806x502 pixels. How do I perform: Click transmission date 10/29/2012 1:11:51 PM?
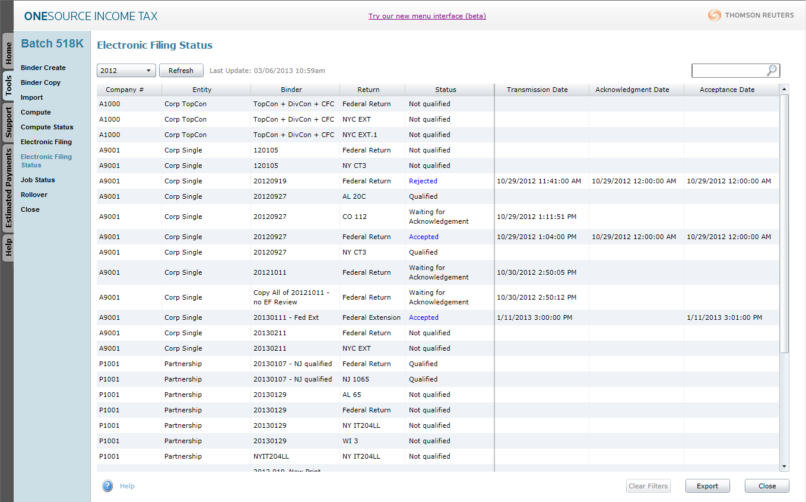click(537, 217)
